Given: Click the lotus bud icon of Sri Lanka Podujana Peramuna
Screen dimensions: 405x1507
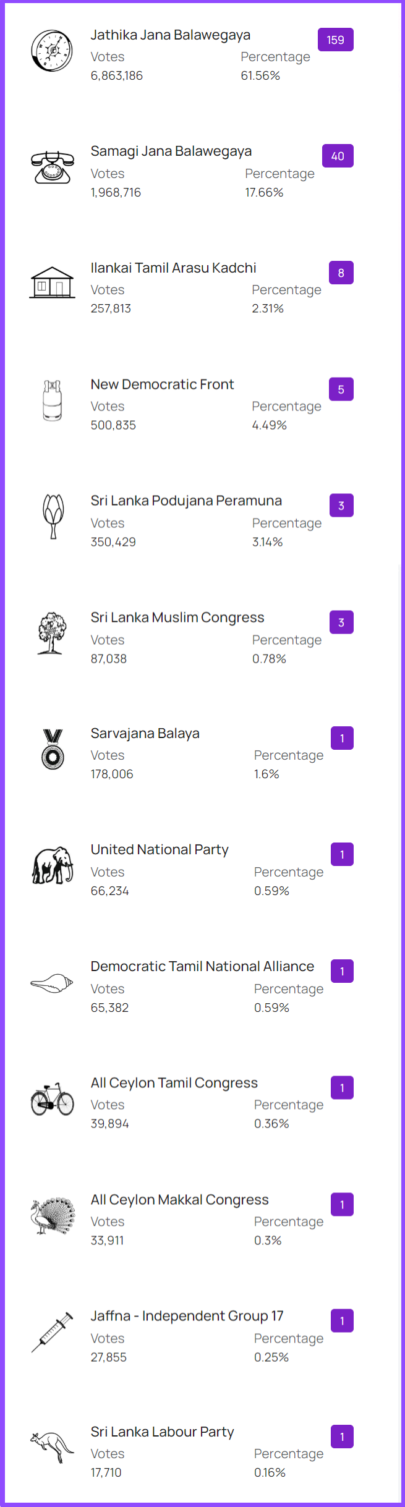Looking at the screenshot, I should (x=53, y=517).
